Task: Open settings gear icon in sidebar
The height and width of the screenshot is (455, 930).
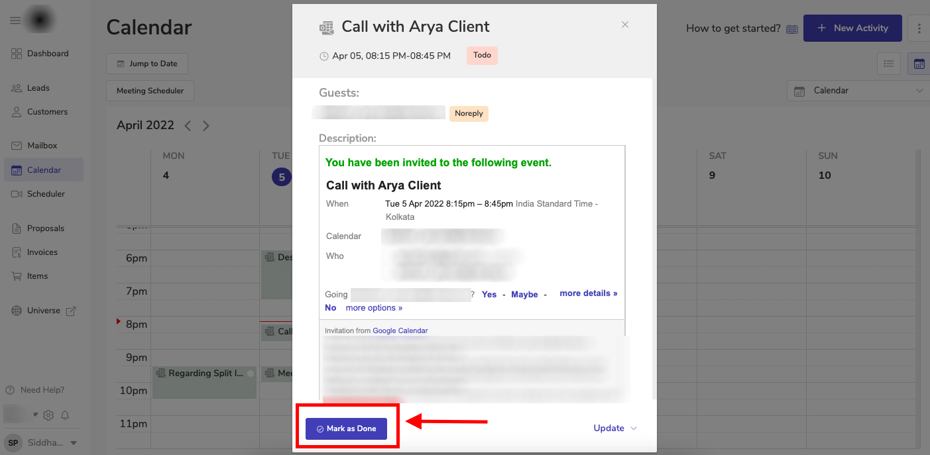Action: pos(48,415)
